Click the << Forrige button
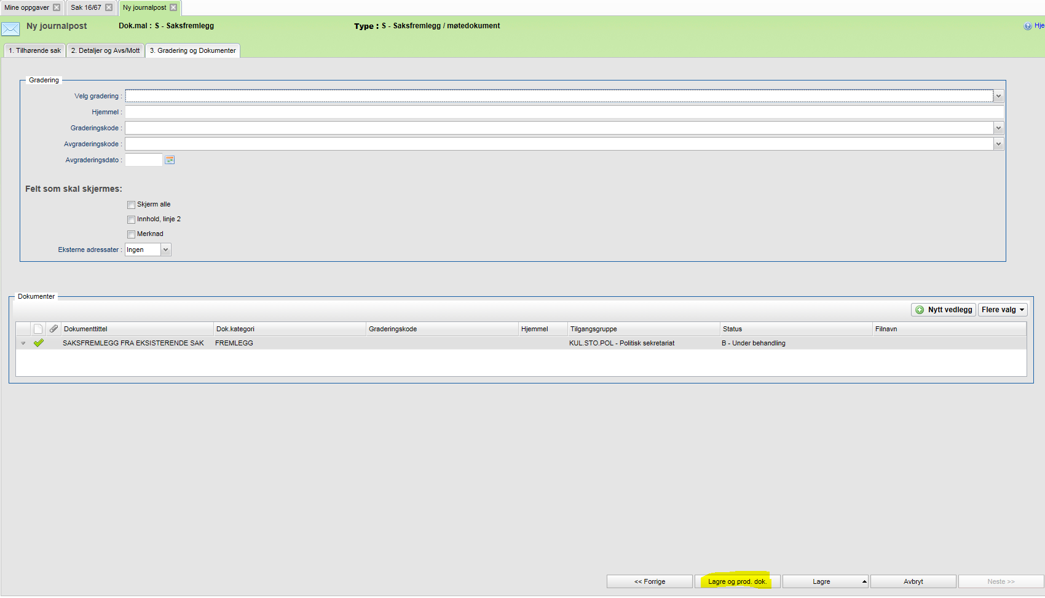This screenshot has height=598, width=1045. 650,581
